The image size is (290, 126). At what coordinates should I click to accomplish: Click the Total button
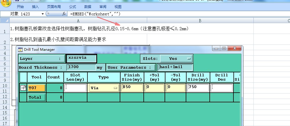(37, 97)
